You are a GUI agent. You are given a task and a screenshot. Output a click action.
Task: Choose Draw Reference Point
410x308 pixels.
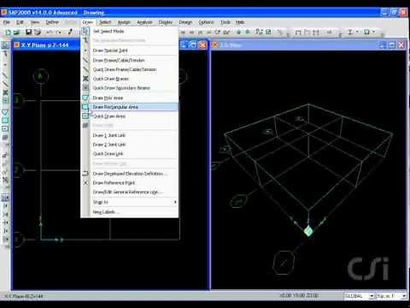[x=130, y=183]
